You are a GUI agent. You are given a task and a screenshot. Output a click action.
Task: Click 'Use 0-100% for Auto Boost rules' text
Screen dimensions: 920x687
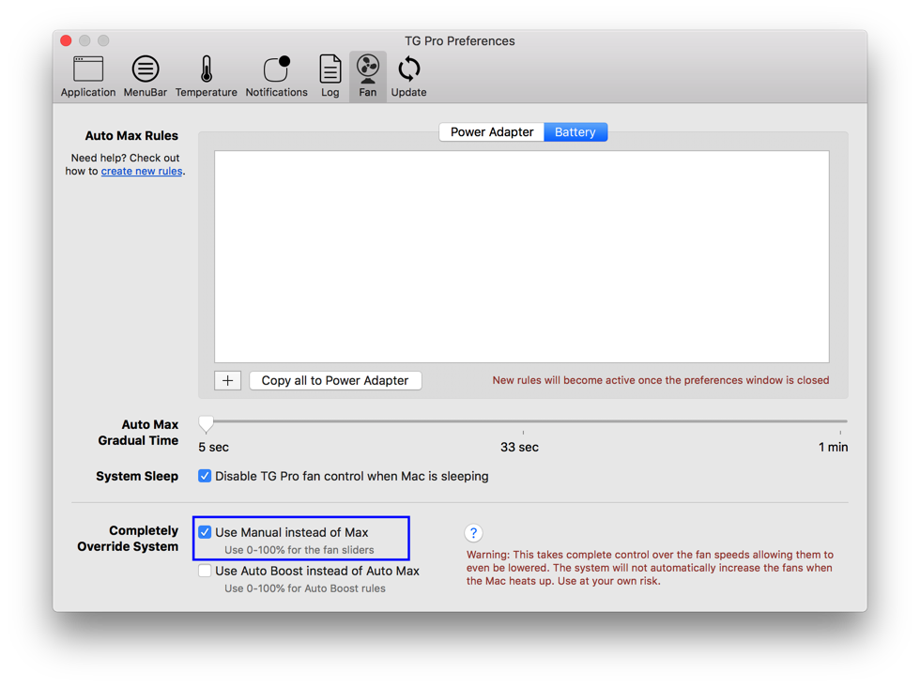click(x=305, y=588)
